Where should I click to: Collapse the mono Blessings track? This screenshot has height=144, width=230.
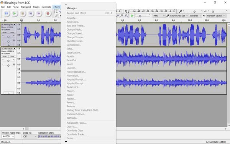pos(9,45)
